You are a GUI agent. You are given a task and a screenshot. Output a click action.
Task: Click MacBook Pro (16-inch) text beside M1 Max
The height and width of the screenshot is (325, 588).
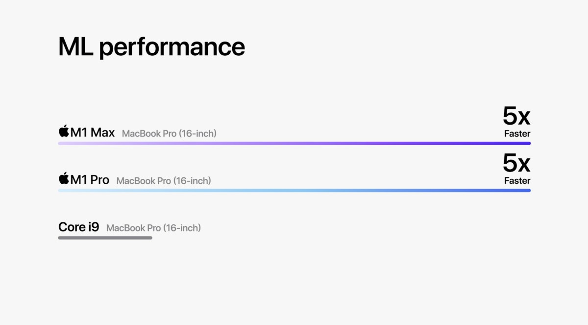pyautogui.click(x=169, y=133)
